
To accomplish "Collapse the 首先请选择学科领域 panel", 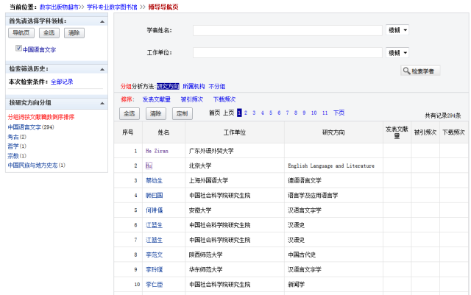I will [x=102, y=21].
